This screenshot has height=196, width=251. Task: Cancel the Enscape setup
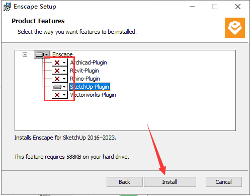224,182
